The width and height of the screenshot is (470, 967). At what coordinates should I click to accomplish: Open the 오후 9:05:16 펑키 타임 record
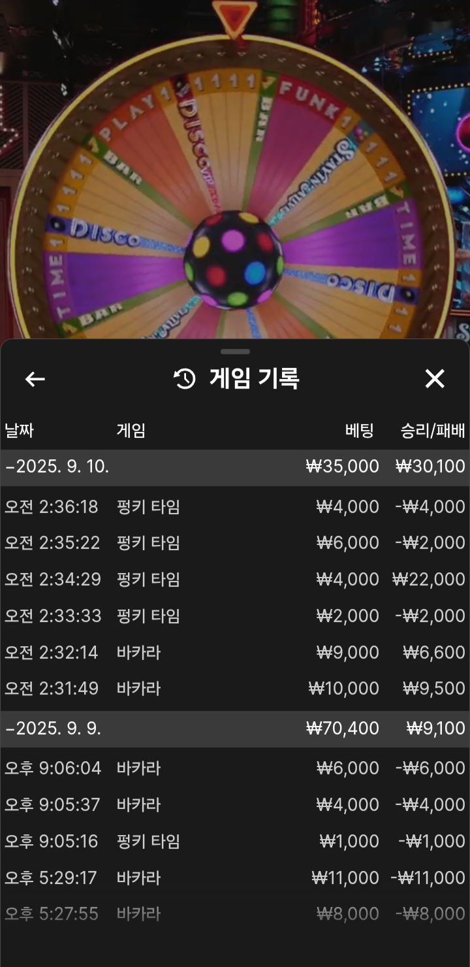[x=235, y=842]
